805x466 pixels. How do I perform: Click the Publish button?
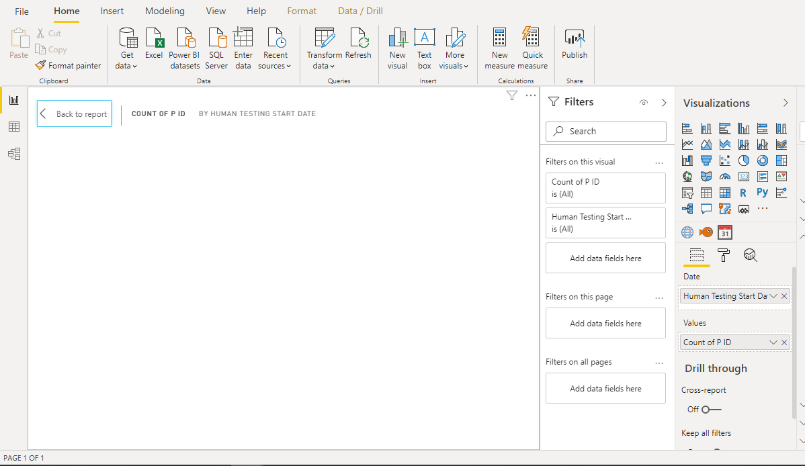[575, 44]
